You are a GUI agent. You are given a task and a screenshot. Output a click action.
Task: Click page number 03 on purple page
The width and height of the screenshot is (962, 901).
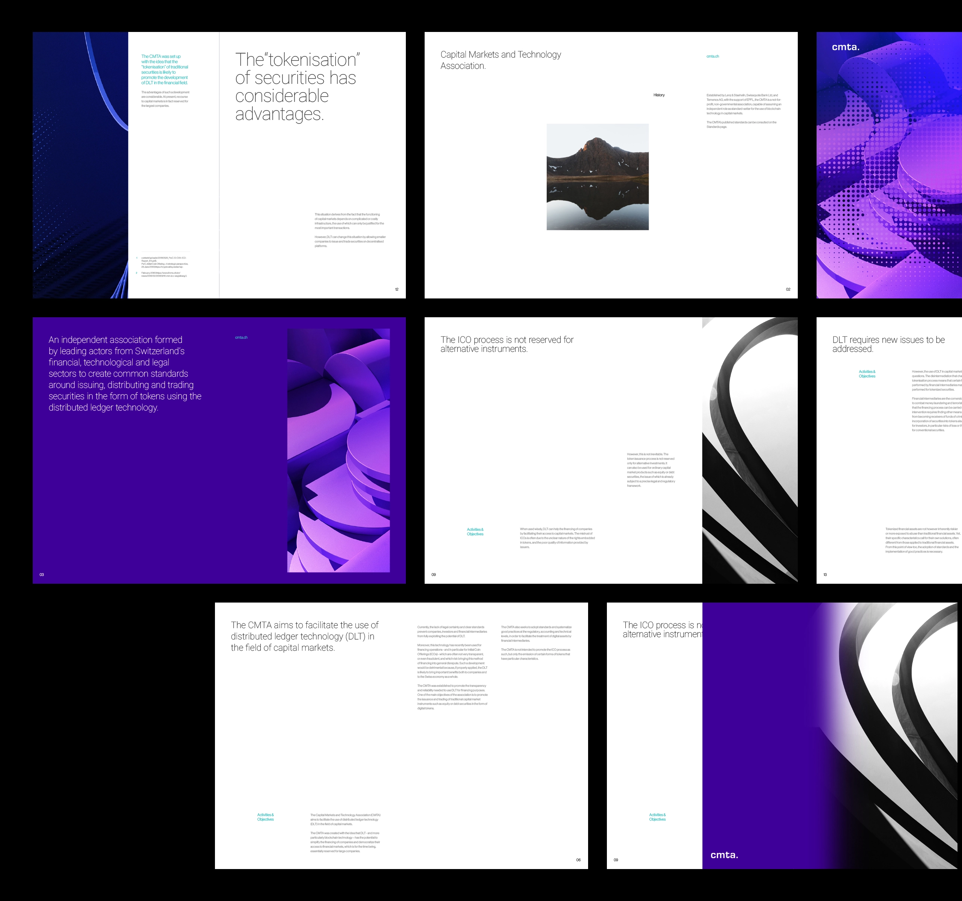42,575
